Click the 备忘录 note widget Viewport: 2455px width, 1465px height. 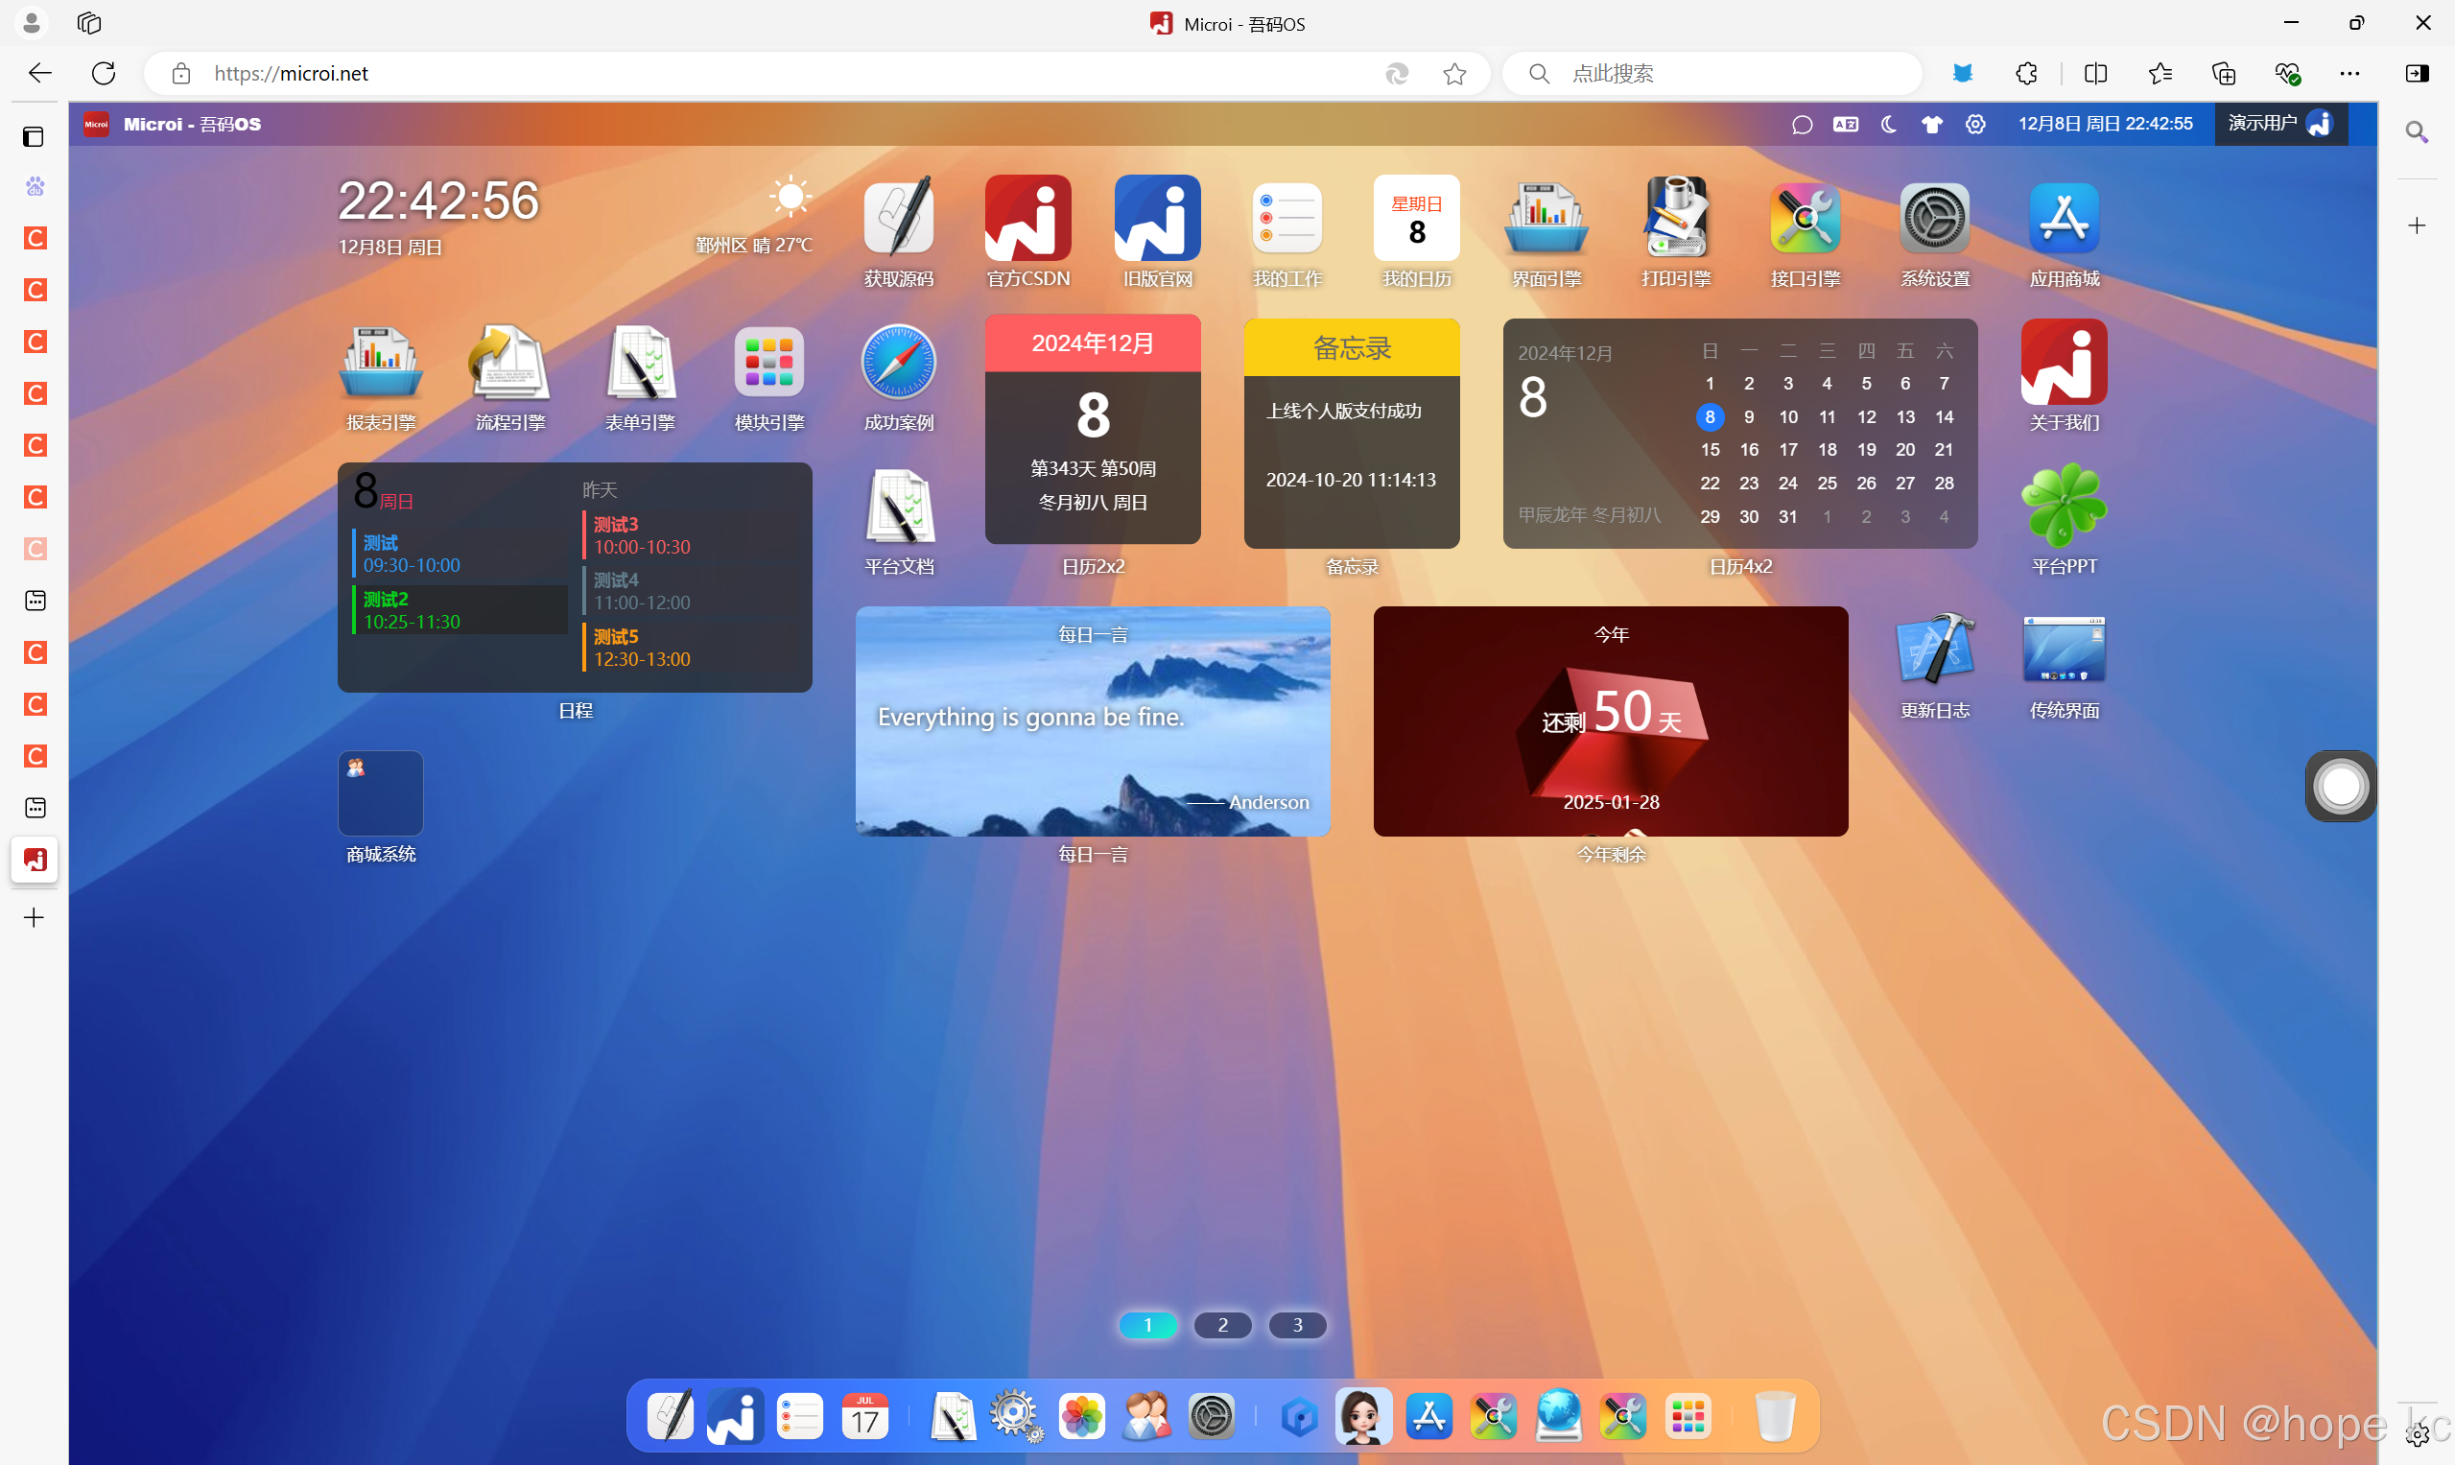[1351, 435]
